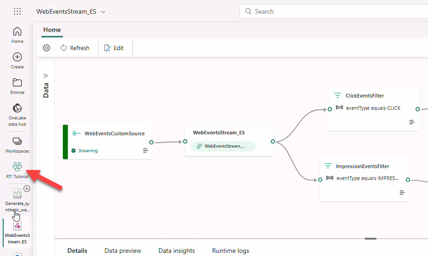Open the settings gear in the toolbar
The height and width of the screenshot is (256, 428).
[46, 48]
